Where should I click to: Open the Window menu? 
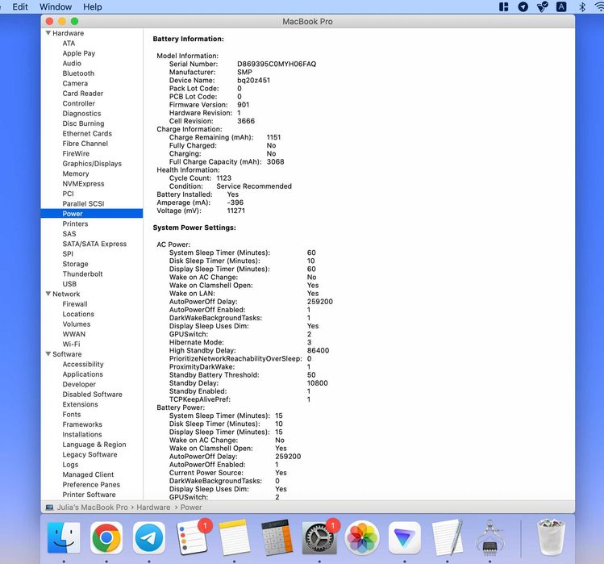pyautogui.click(x=56, y=7)
